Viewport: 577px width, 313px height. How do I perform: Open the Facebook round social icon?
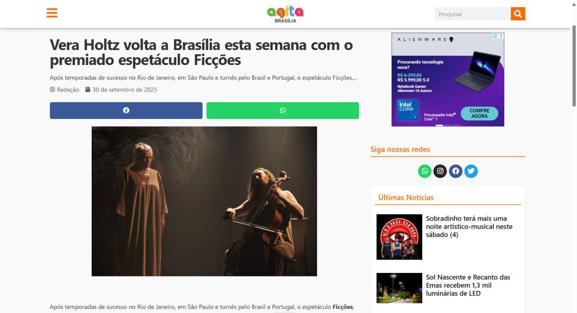point(455,171)
